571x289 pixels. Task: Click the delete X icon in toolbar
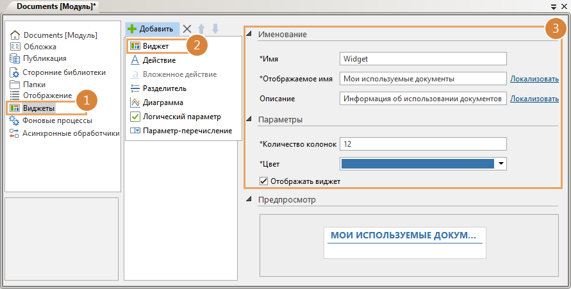click(x=187, y=29)
